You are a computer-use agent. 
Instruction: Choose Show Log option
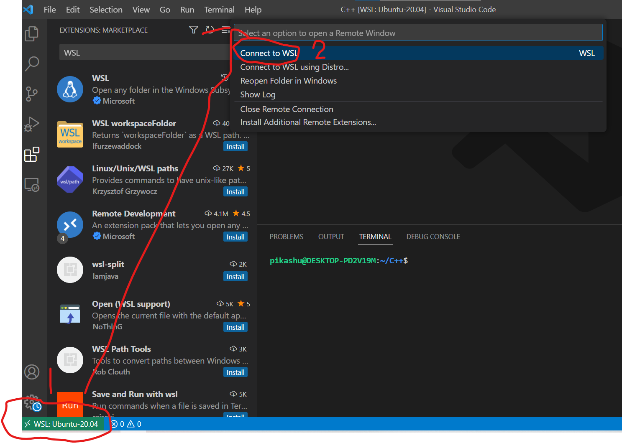pyautogui.click(x=418, y=94)
